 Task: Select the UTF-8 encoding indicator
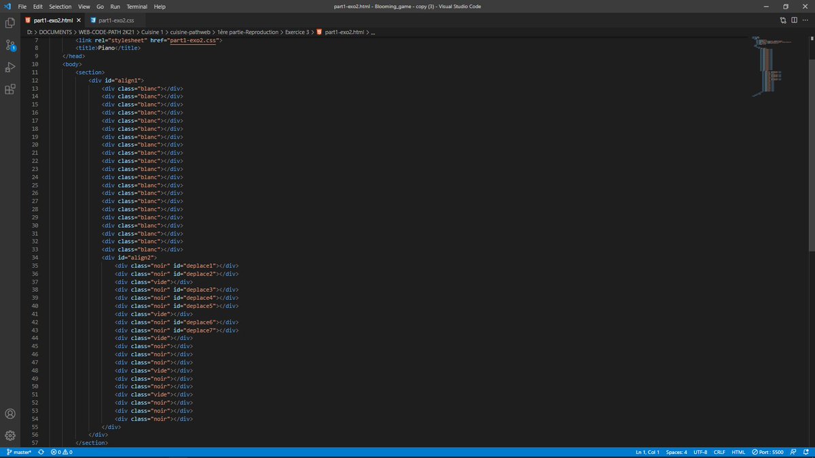(x=700, y=452)
